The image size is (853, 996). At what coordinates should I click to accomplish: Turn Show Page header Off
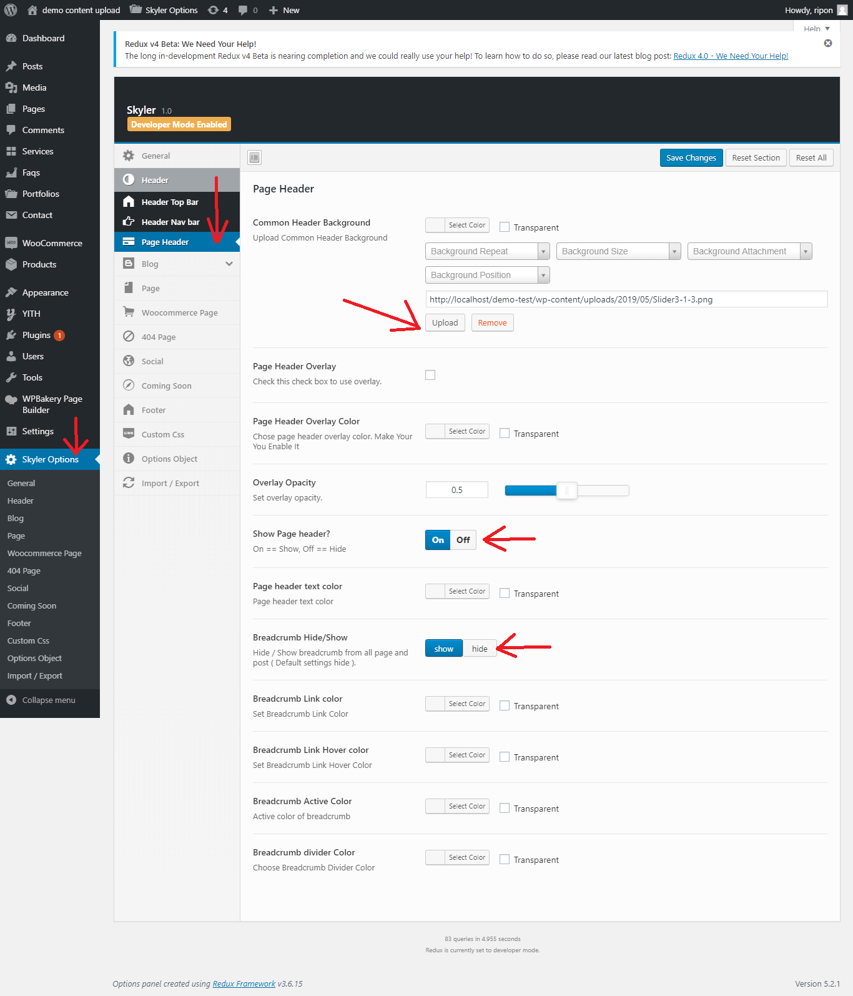click(463, 540)
